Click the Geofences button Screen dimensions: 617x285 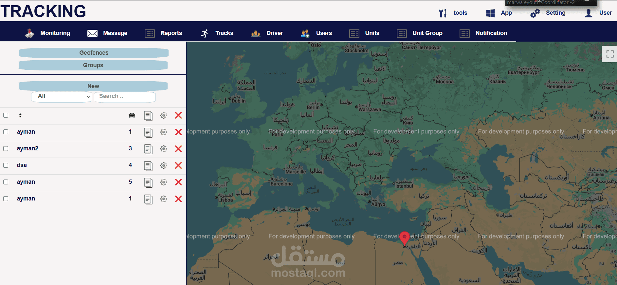94,53
